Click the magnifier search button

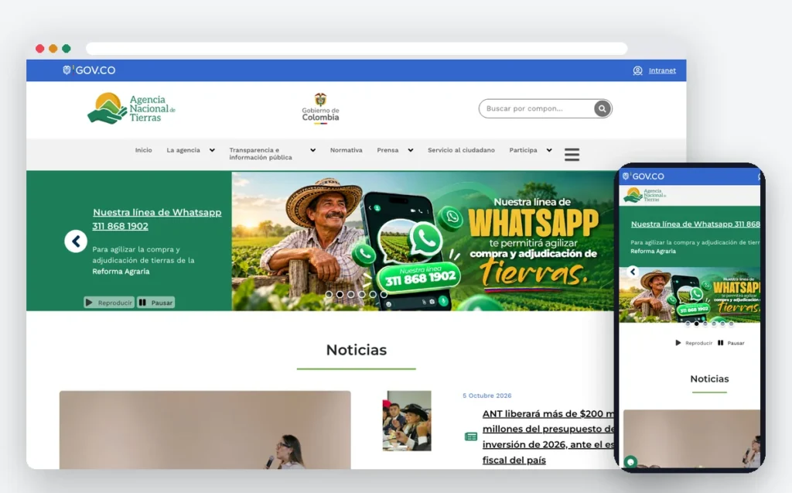click(x=602, y=108)
